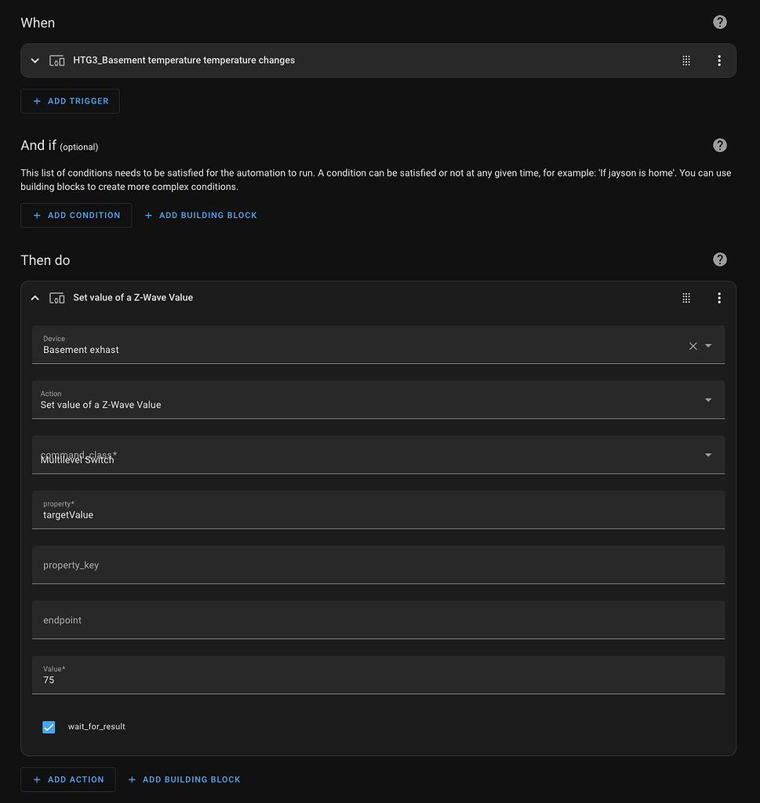Image resolution: width=760 pixels, height=803 pixels.
Task: Open the Z-Wave action's three-dot menu
Action: [719, 298]
